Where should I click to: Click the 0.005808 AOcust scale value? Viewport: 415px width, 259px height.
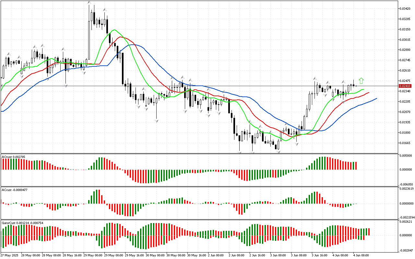coord(406,156)
